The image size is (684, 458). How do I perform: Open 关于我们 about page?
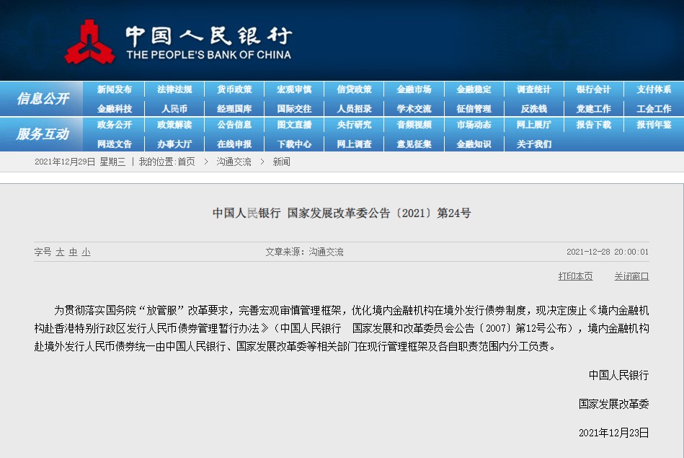[x=534, y=144]
